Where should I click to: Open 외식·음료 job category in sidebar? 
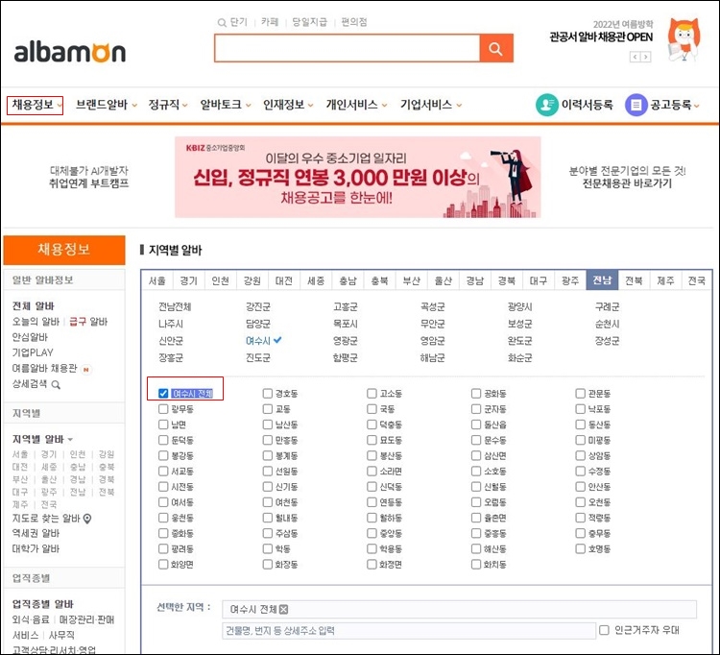[x=31, y=619]
